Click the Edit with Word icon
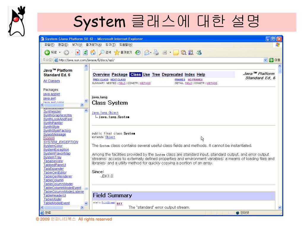The image size is (304, 228). point(164,52)
